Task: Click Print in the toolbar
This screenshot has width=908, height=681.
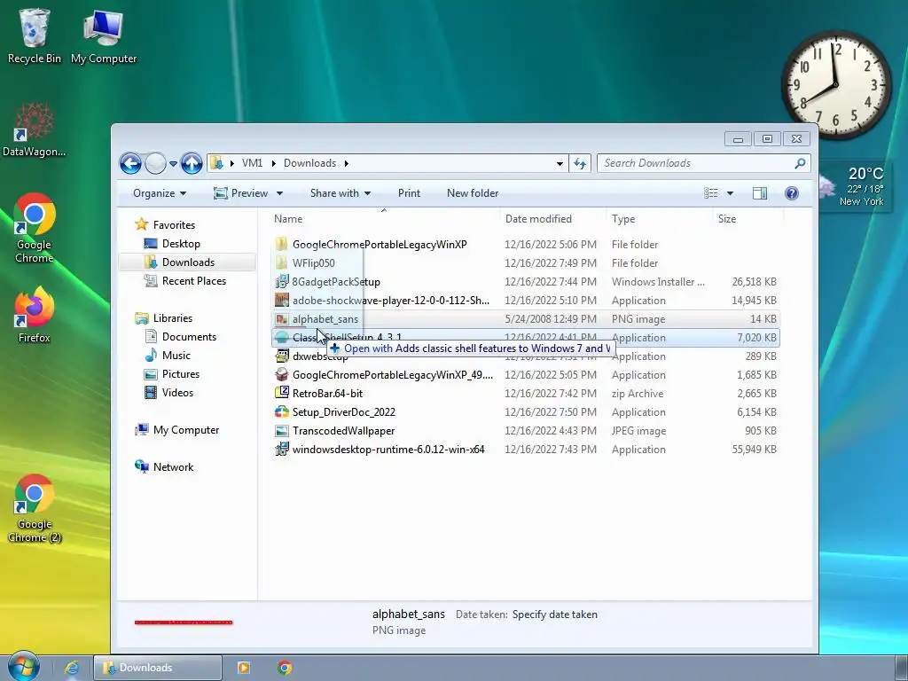Action: [409, 193]
